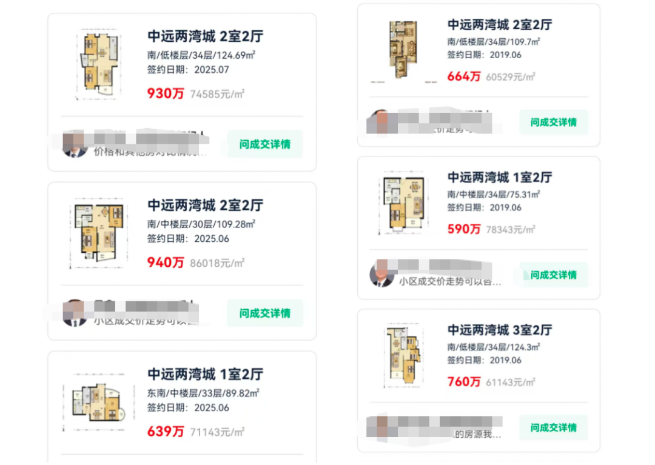This screenshot has height=465, width=655.
Task: Open title 中远两湾城 3室2厅 listing
Action: tap(500, 330)
